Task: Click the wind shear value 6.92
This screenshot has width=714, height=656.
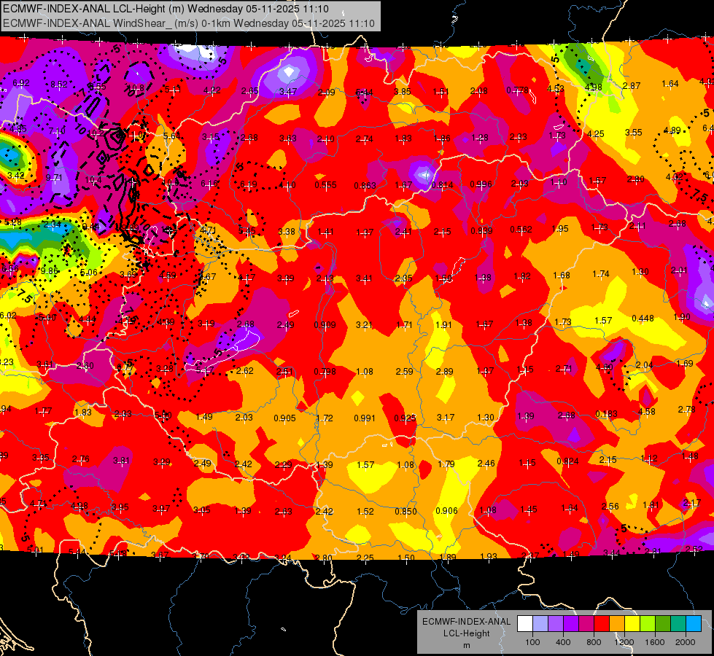Action: pos(21,83)
